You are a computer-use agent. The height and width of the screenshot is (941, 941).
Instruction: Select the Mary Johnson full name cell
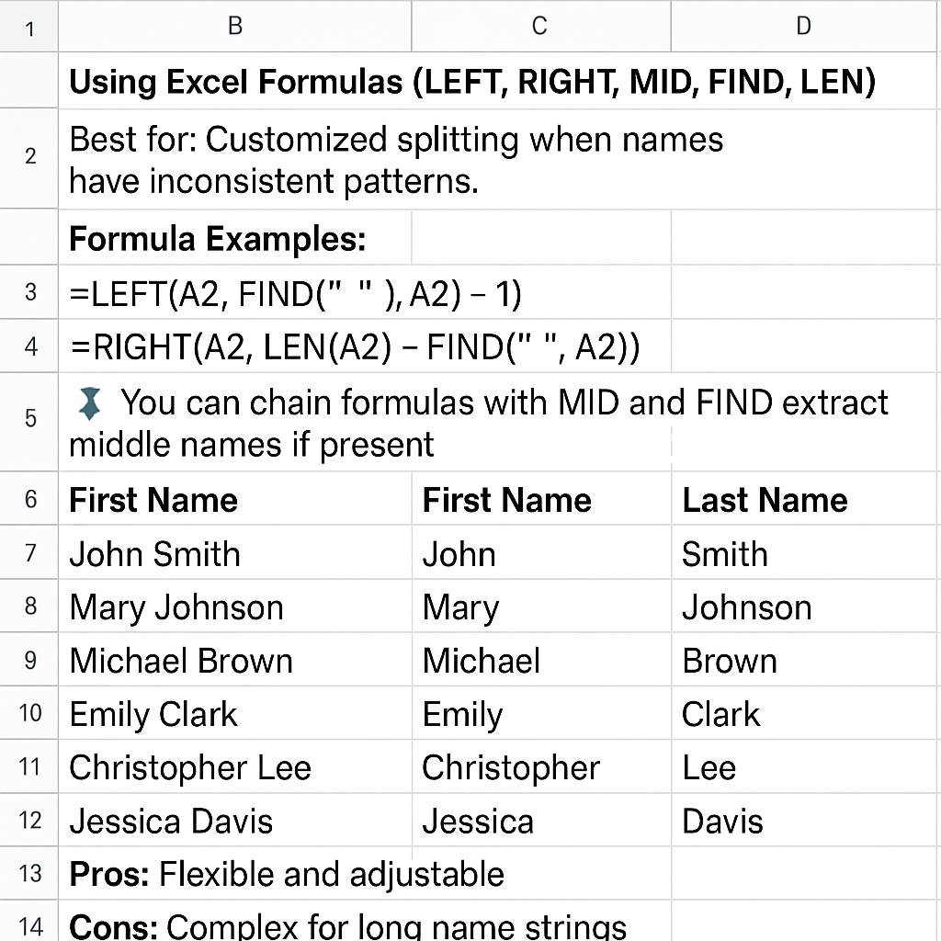coord(235,607)
